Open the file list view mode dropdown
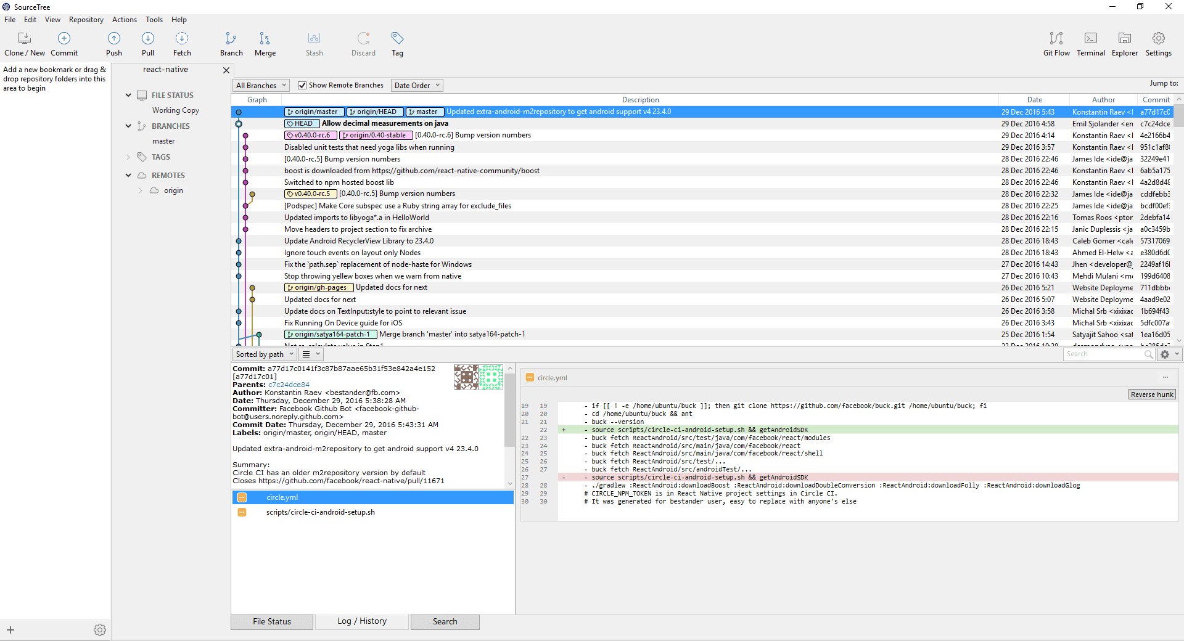1184x641 pixels. (311, 354)
